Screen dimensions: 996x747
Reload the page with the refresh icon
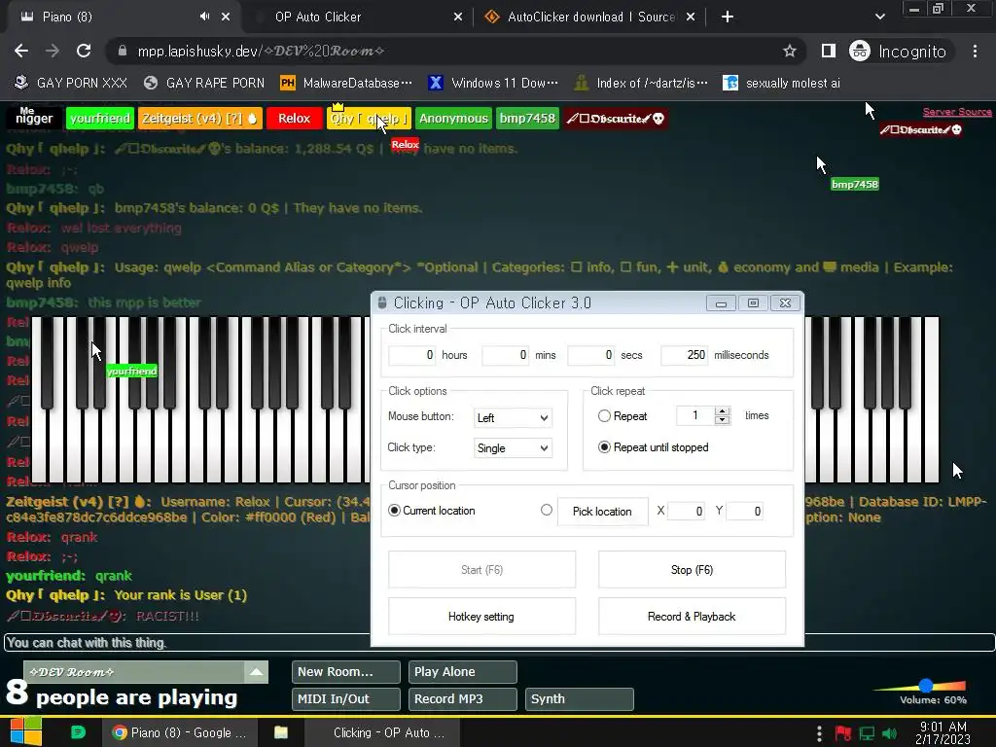point(84,51)
